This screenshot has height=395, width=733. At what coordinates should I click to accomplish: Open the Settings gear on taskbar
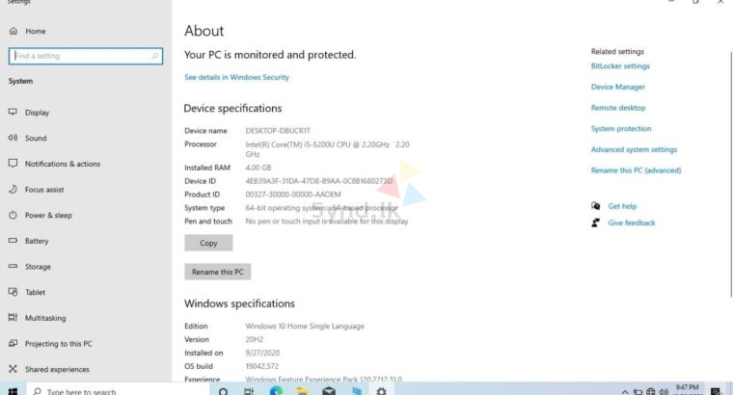[x=382, y=391]
